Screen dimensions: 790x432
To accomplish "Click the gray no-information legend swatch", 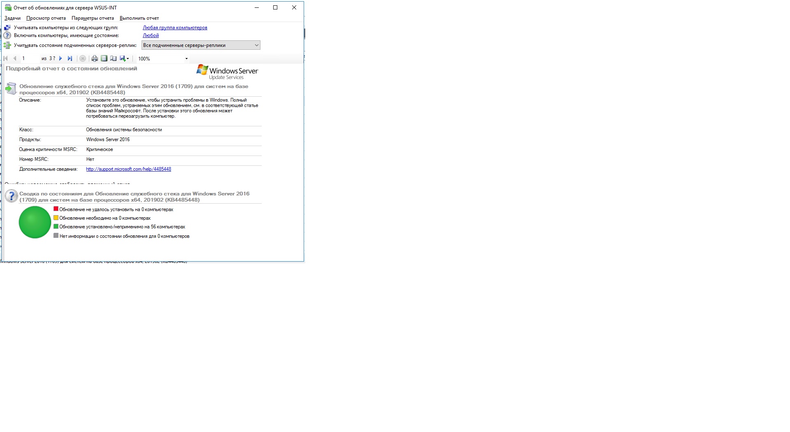I will point(56,236).
